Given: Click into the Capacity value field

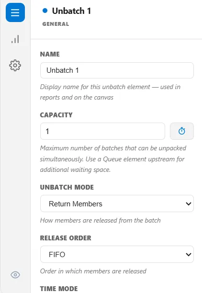Looking at the screenshot, I should [x=102, y=131].
